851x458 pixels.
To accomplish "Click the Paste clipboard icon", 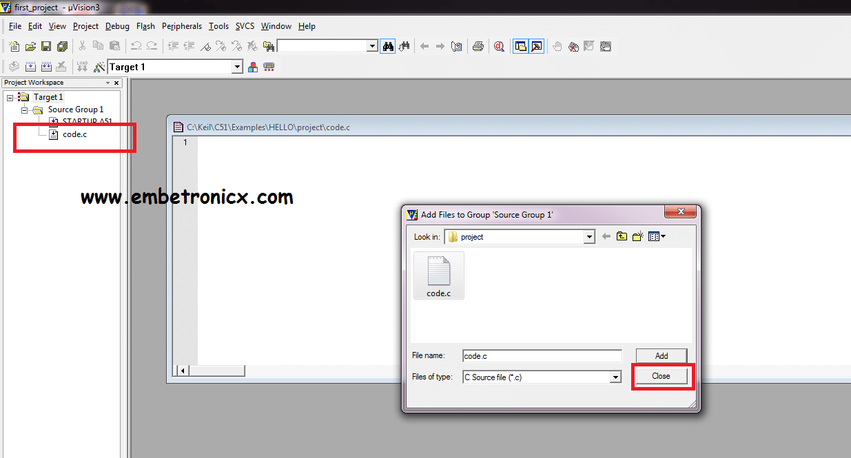I will click(x=114, y=46).
